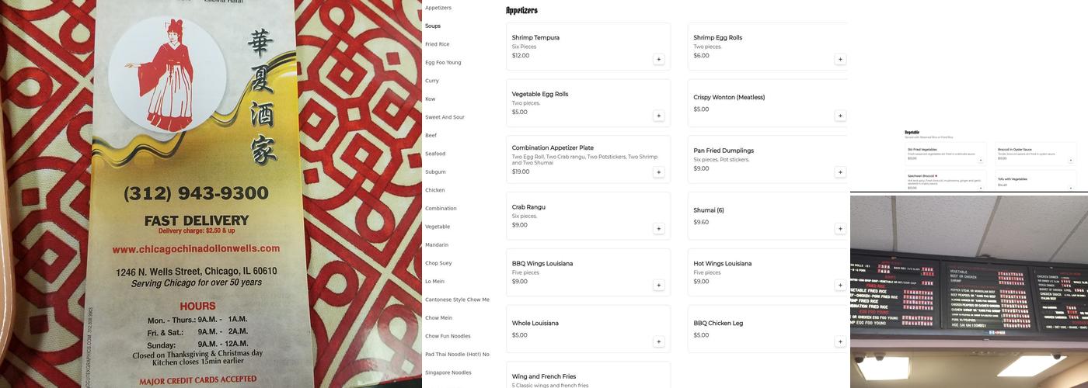Tap plus icon beside Crab Rangu
The height and width of the screenshot is (388, 1088).
(658, 229)
